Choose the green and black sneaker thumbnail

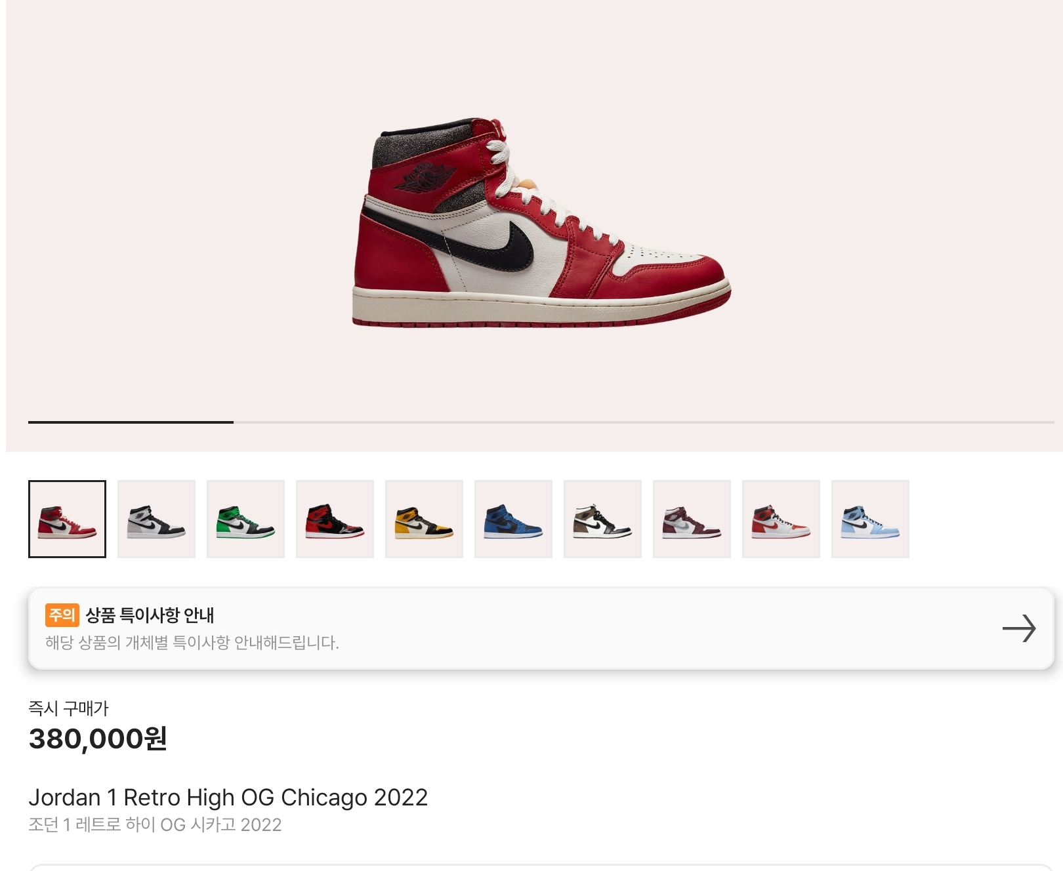pos(245,519)
